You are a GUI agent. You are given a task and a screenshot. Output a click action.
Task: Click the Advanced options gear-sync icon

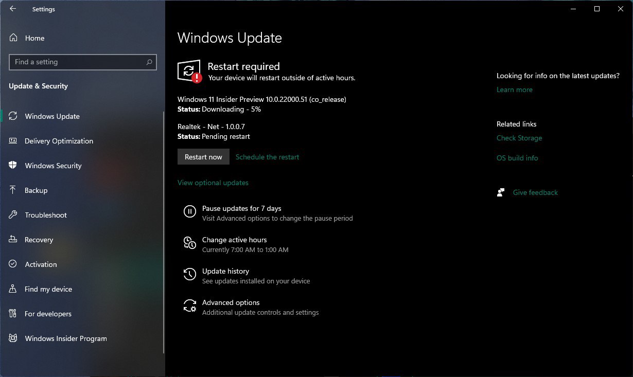(x=190, y=306)
